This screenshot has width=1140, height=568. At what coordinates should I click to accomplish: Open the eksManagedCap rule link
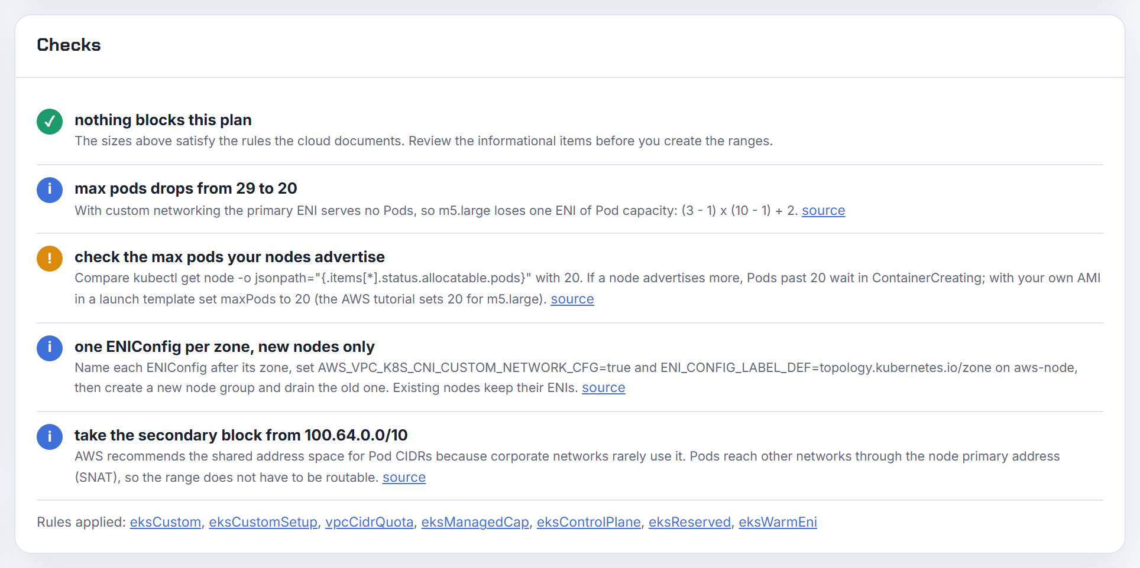coord(475,523)
